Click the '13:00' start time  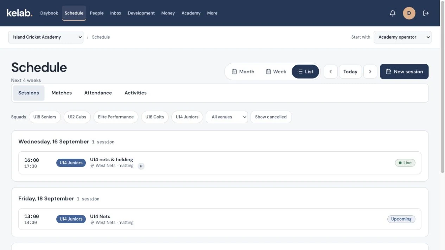click(32, 216)
